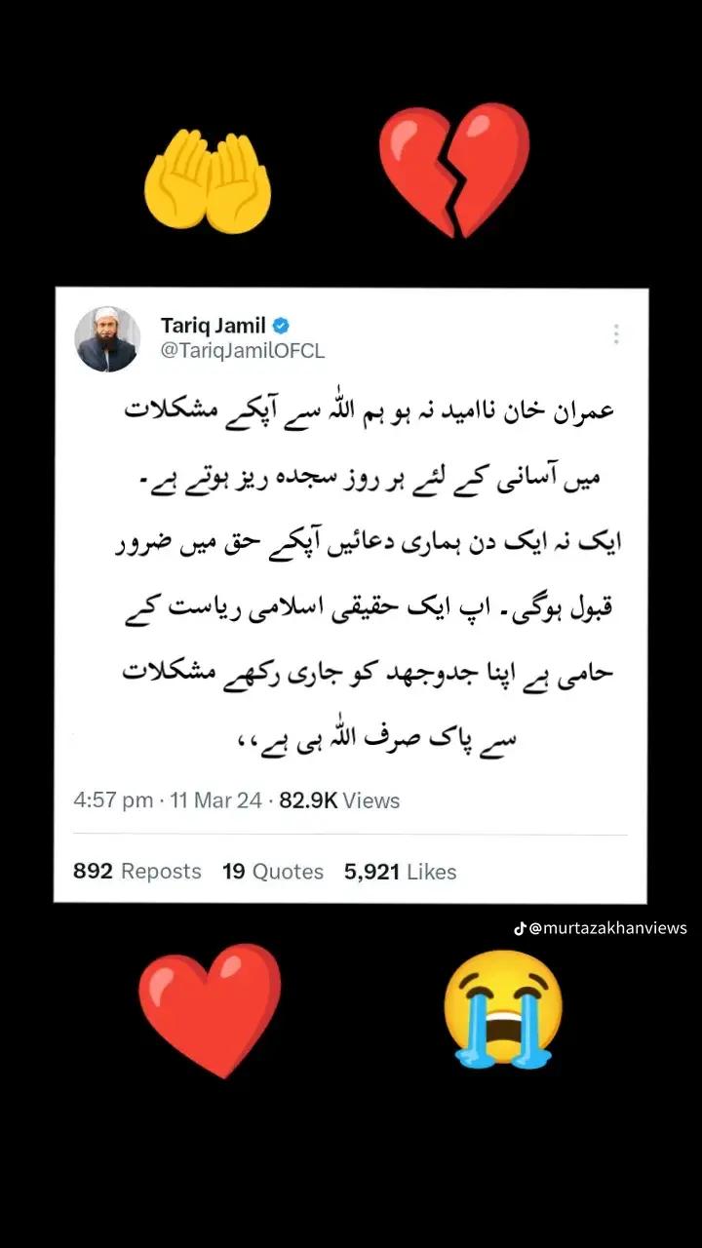Click the 11 Mar 24 date
The image size is (702, 1248).
click(216, 800)
